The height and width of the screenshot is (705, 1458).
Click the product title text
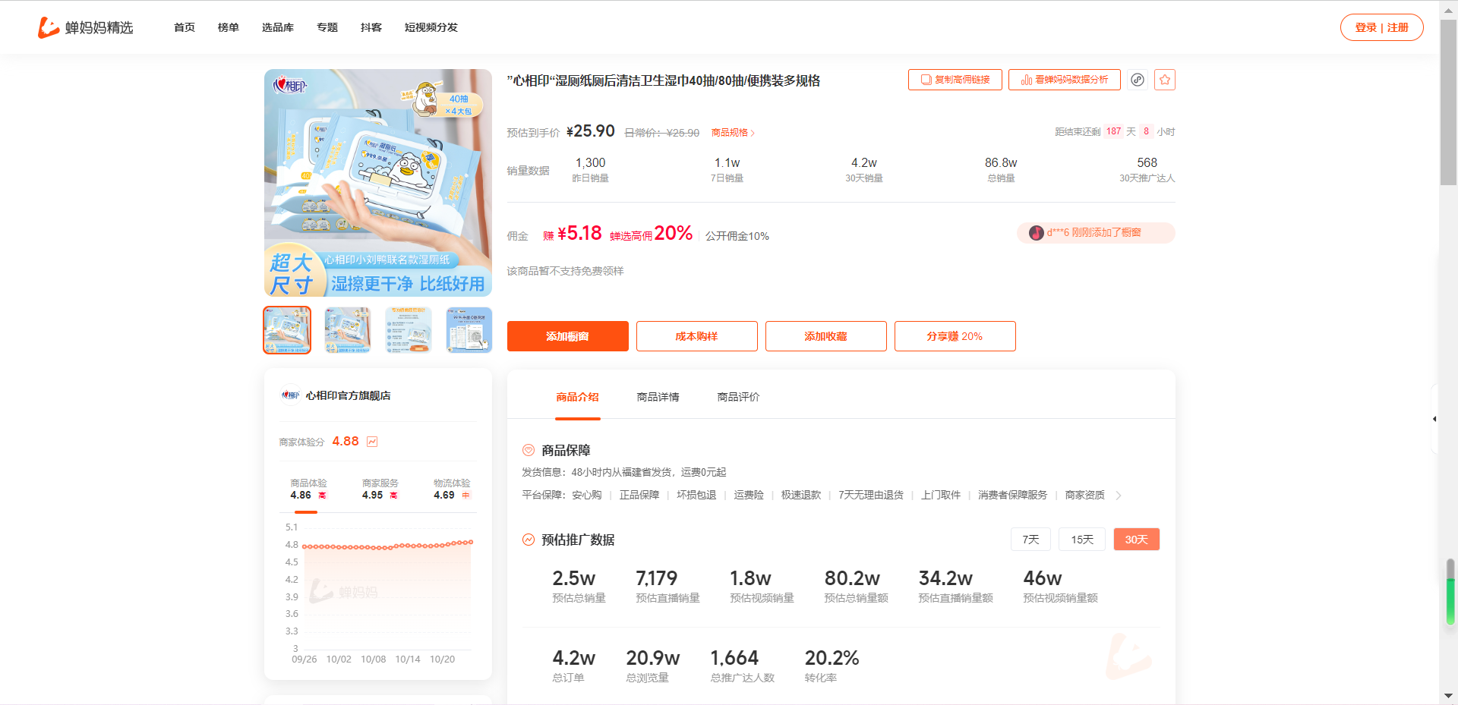tap(664, 80)
